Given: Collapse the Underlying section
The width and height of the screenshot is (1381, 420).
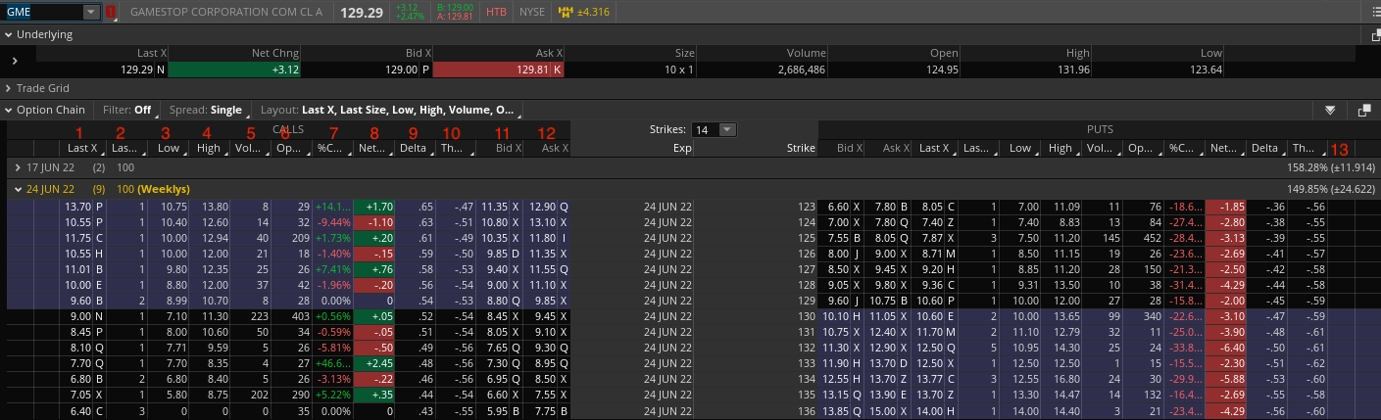Looking at the screenshot, I should [9, 34].
